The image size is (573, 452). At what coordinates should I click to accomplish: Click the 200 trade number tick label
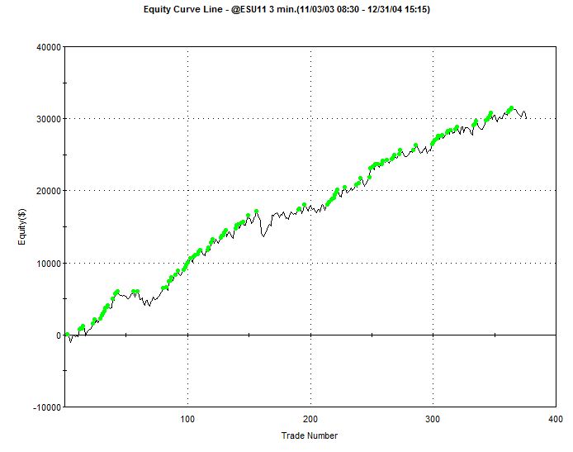(310, 419)
